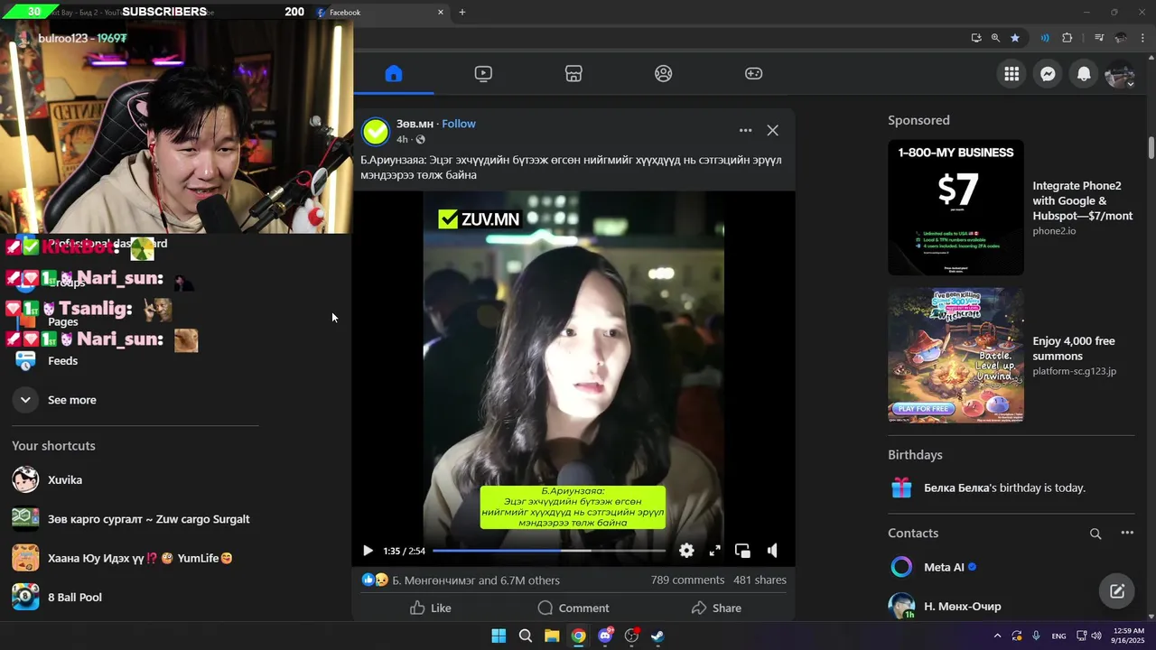The height and width of the screenshot is (650, 1156).
Task: Click the Зөв.мн page avatar
Action: pos(375,132)
